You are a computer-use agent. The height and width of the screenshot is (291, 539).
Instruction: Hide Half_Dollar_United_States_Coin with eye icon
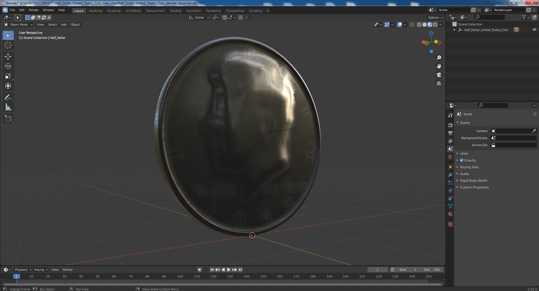click(x=534, y=30)
